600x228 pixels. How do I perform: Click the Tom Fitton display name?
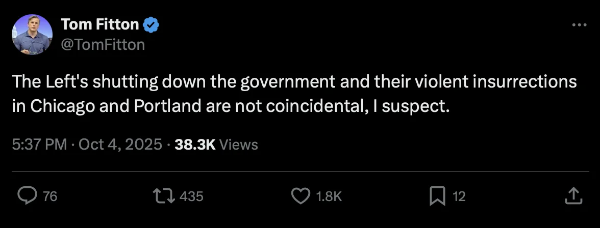coord(99,24)
